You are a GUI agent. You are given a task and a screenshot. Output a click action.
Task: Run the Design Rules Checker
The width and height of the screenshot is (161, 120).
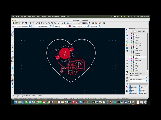(96, 23)
